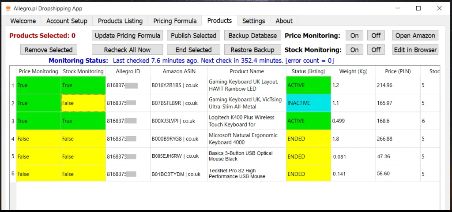Click the Open Amazon button
The height and width of the screenshot is (212, 452).
pos(415,36)
